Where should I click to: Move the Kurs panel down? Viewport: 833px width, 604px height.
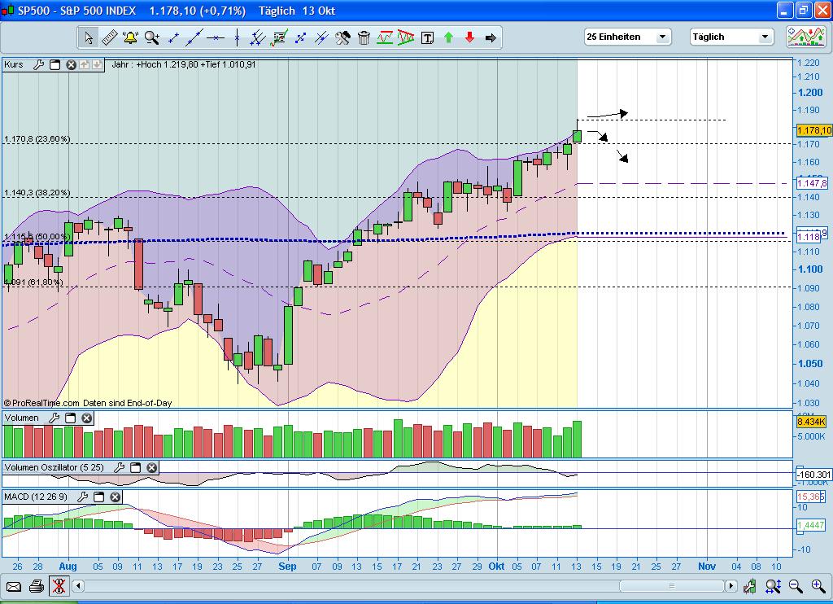(x=98, y=65)
